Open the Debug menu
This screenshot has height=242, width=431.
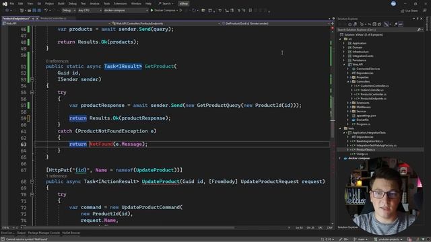72,3
